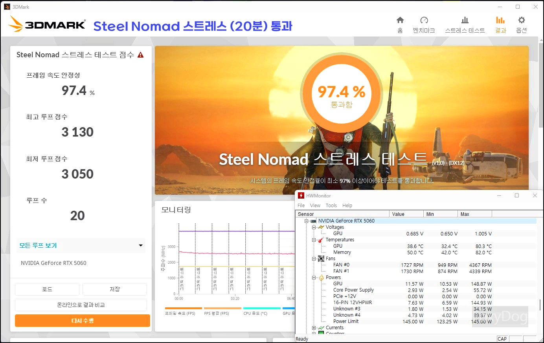Click the 3DMARK logo in the header
Screen dimensions: 544x343
47,24
